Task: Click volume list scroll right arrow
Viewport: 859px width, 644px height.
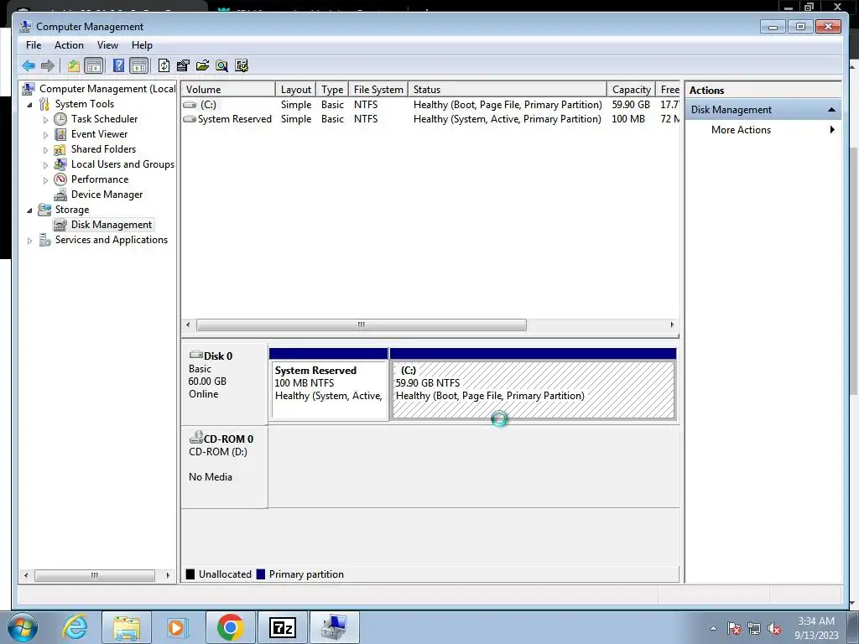Action: 672,325
